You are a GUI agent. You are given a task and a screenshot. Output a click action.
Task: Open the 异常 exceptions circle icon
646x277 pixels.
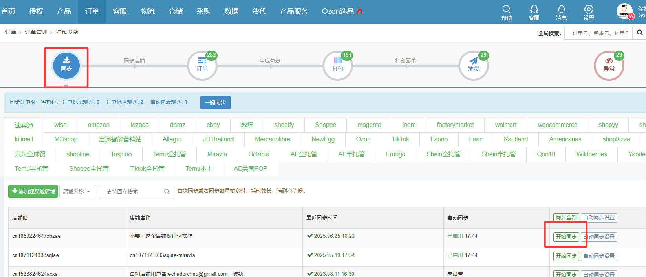(x=609, y=65)
